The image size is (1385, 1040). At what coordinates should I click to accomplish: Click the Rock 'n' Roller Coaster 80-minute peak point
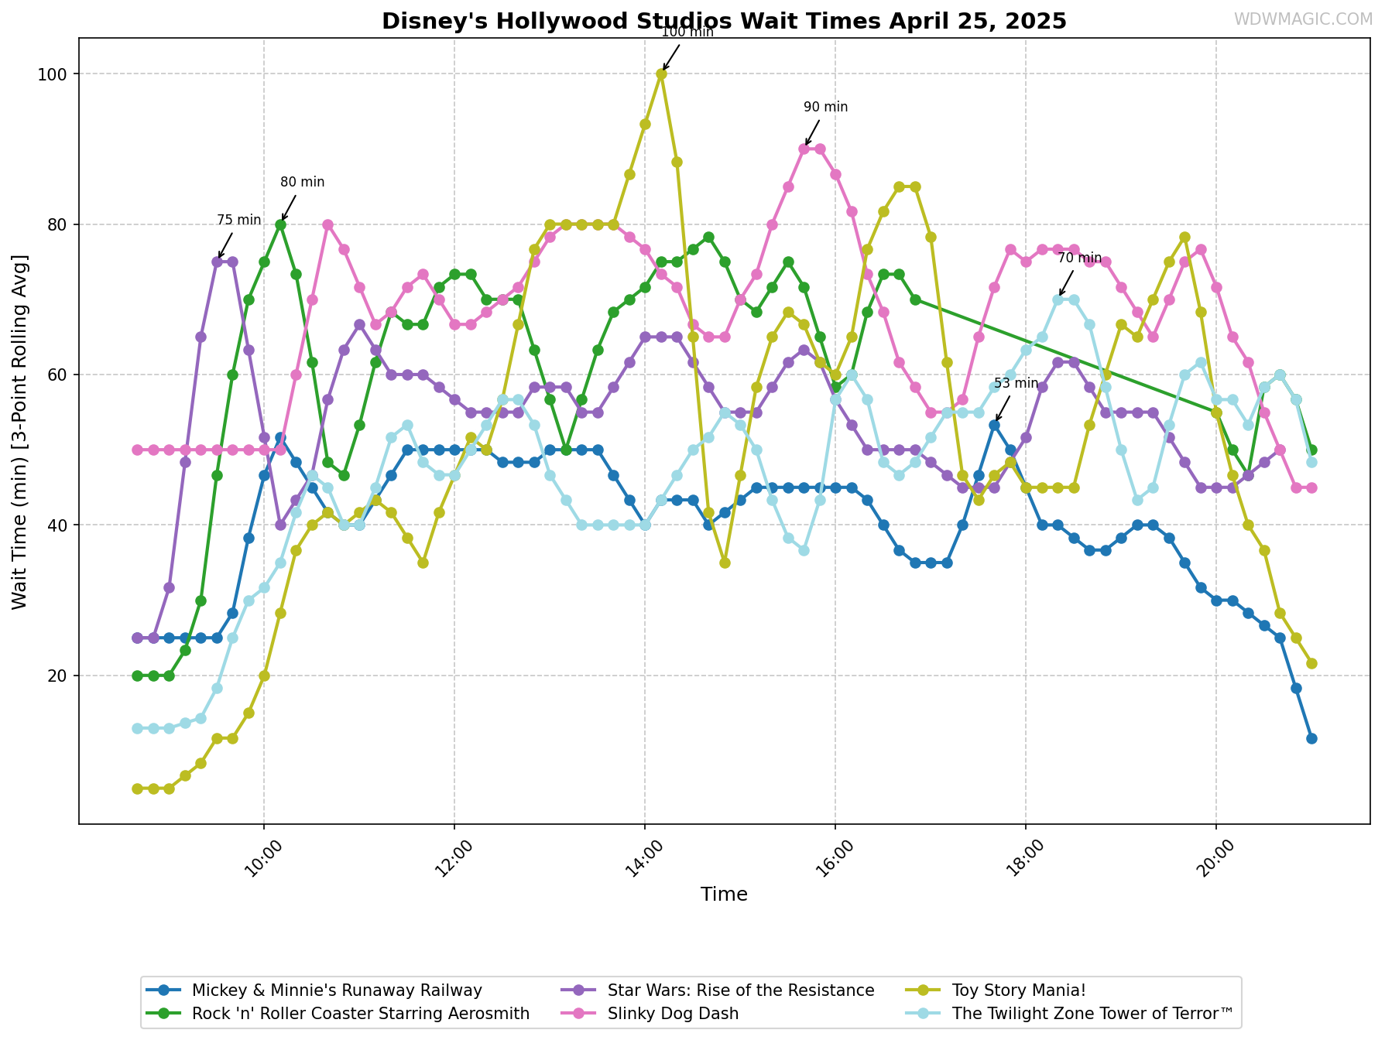(280, 224)
